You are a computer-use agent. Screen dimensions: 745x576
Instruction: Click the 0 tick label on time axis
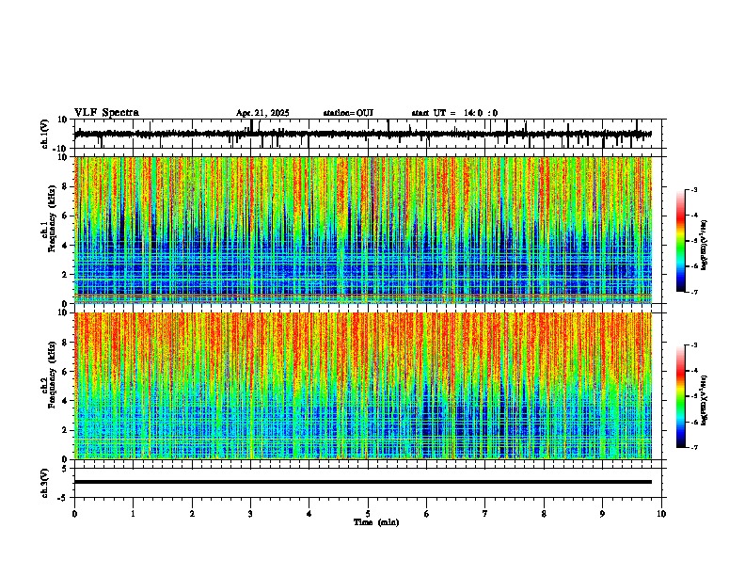coord(74,514)
